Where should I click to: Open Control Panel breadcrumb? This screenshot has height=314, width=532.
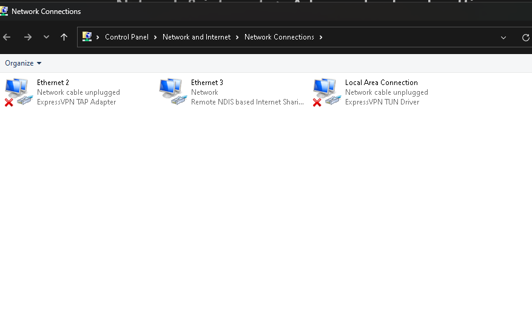127,37
